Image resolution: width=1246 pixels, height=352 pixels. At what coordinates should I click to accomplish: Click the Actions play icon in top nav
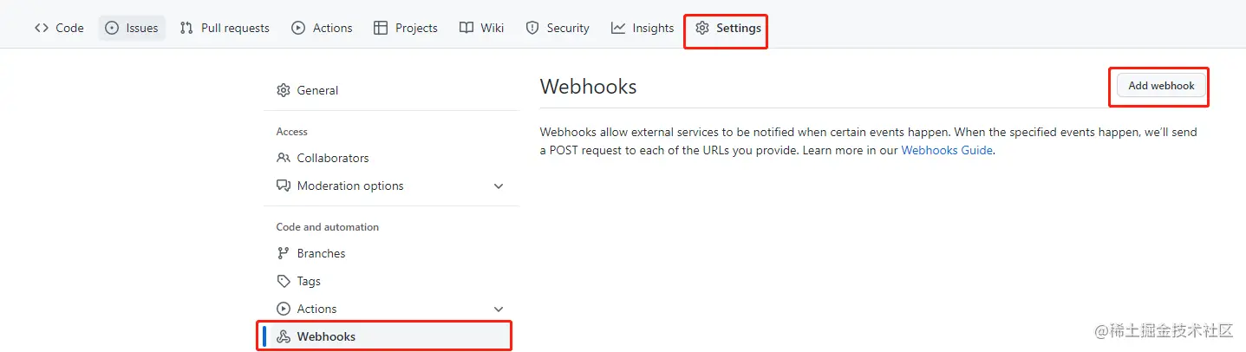[x=298, y=28]
